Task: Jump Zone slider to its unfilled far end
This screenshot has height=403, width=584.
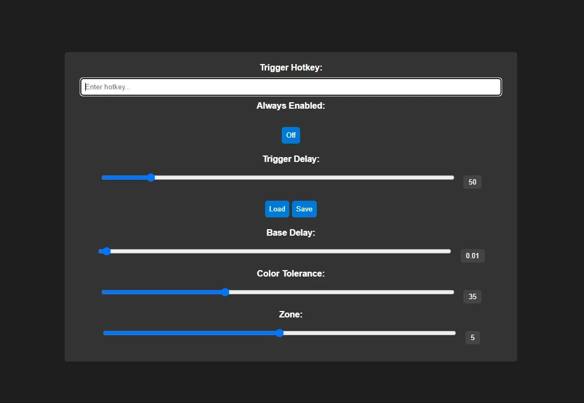Action: [x=454, y=333]
